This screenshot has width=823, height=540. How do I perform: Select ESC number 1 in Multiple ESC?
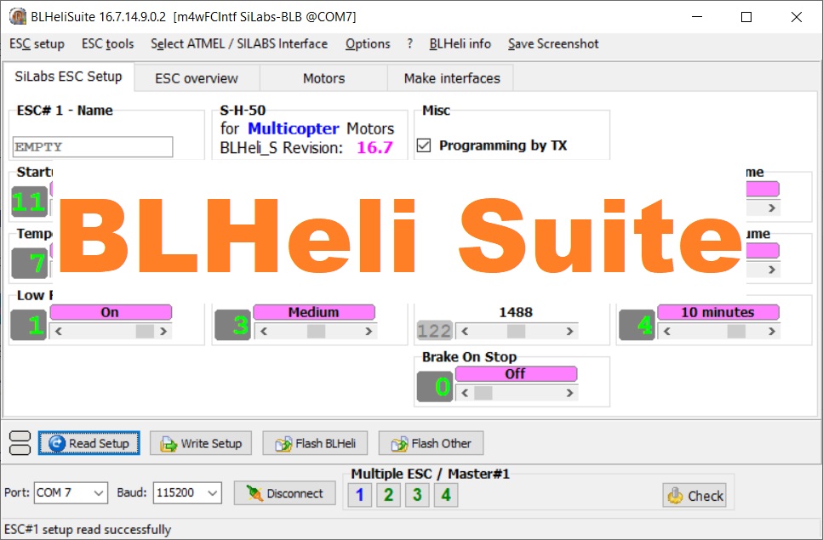pos(359,494)
